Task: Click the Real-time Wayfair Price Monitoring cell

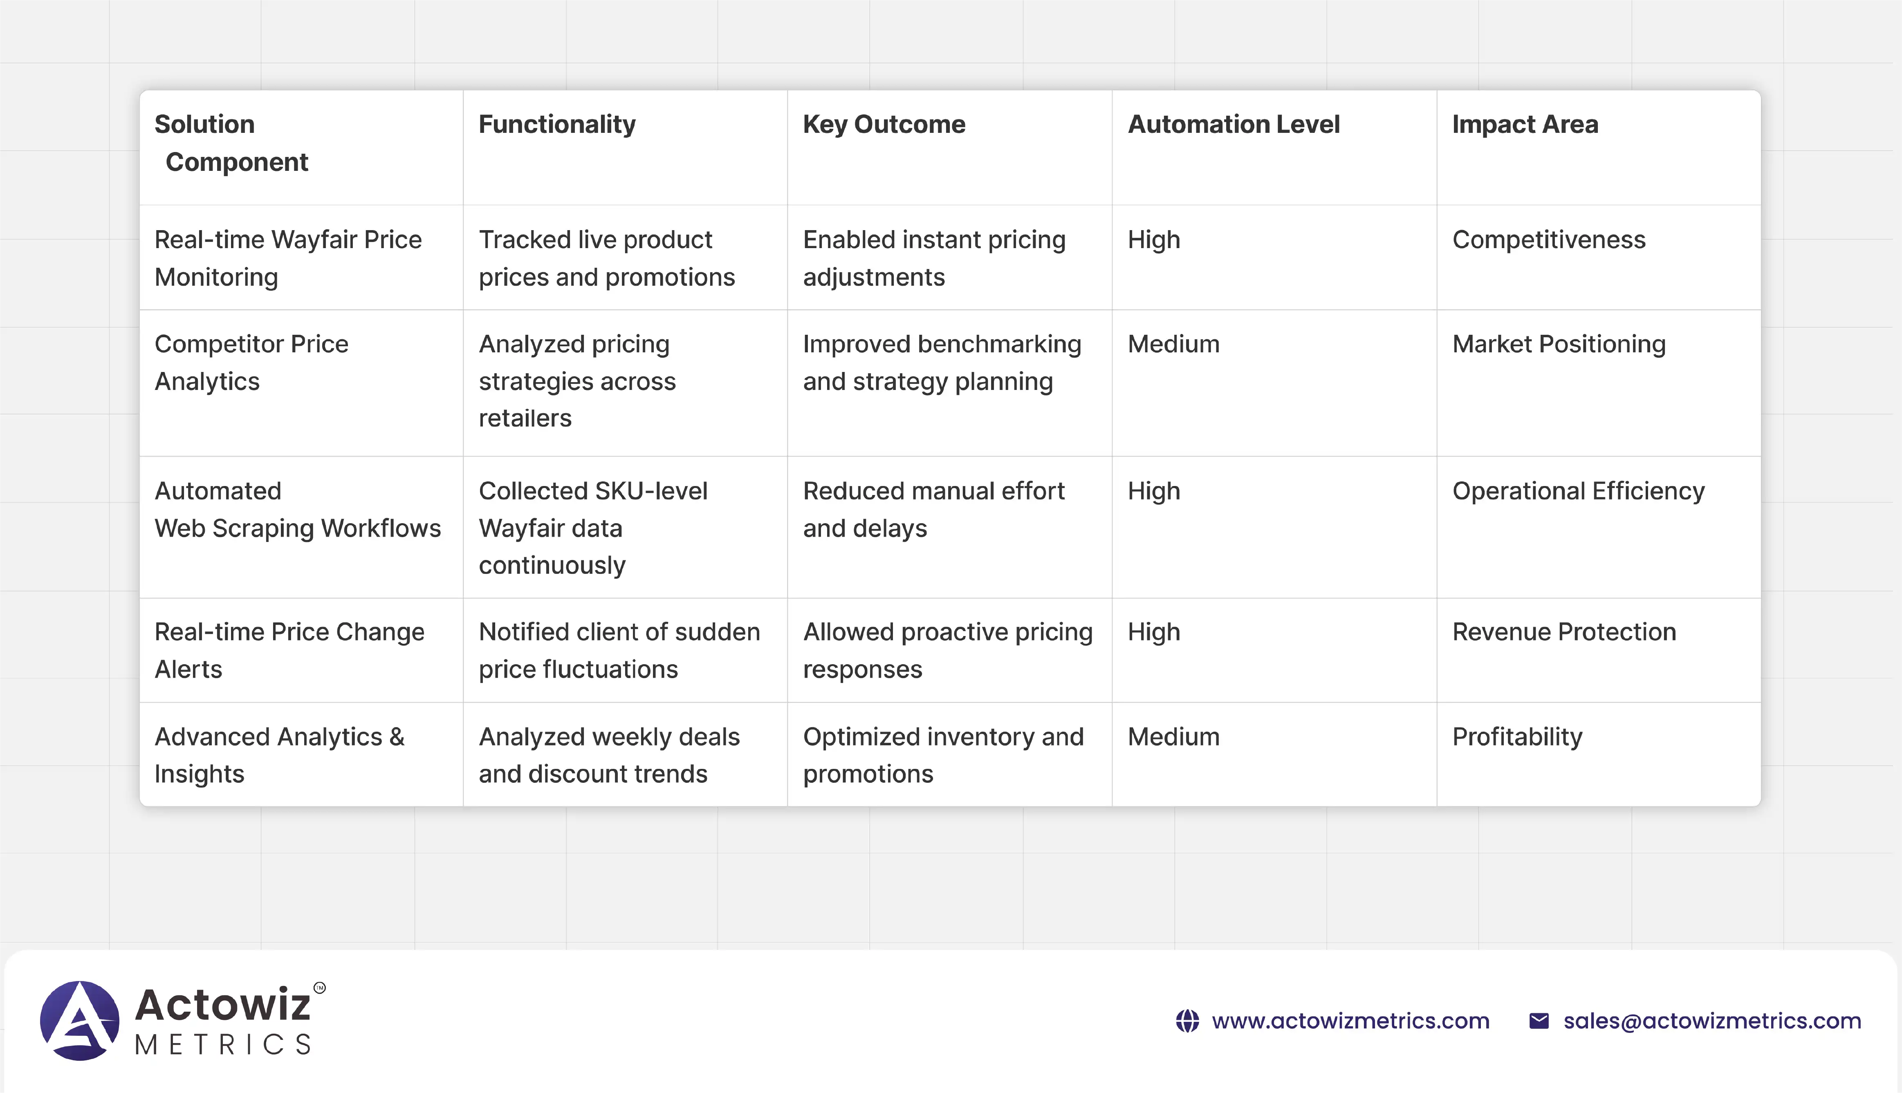Action: [288, 258]
